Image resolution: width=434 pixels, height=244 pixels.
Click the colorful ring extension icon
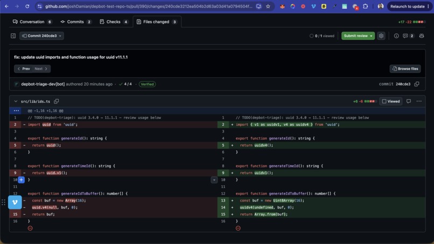292,6
